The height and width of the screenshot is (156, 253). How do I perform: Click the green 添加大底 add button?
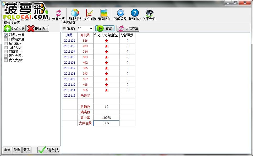tap(14, 29)
